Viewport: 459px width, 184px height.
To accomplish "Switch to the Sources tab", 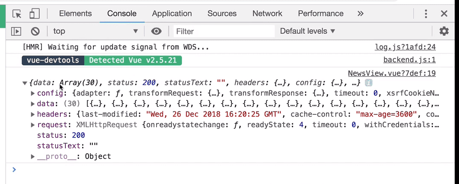I will pyautogui.click(x=222, y=13).
